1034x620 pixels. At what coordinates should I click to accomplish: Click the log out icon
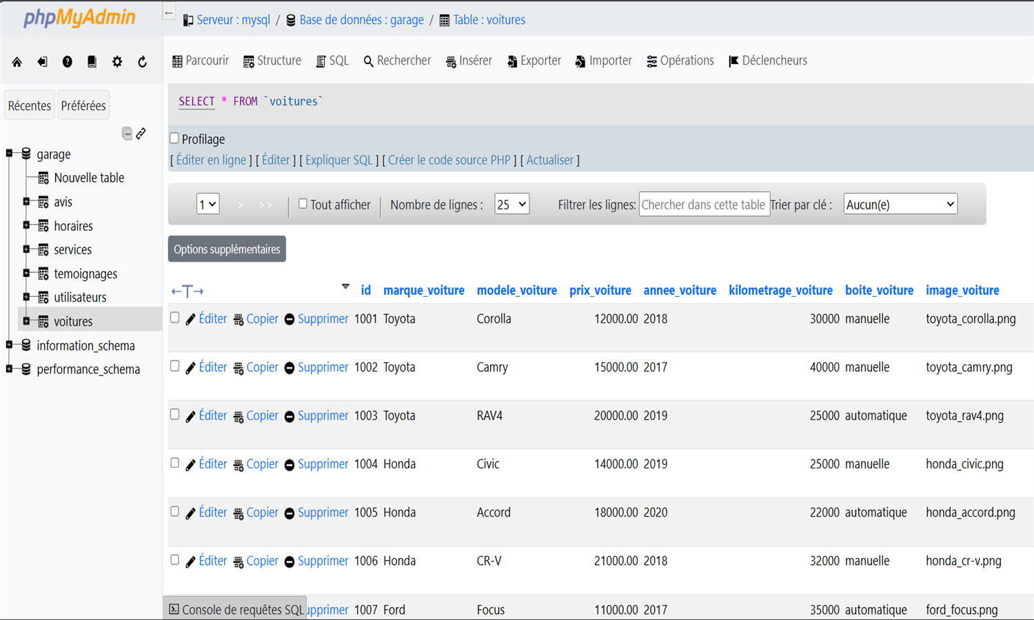coord(42,62)
